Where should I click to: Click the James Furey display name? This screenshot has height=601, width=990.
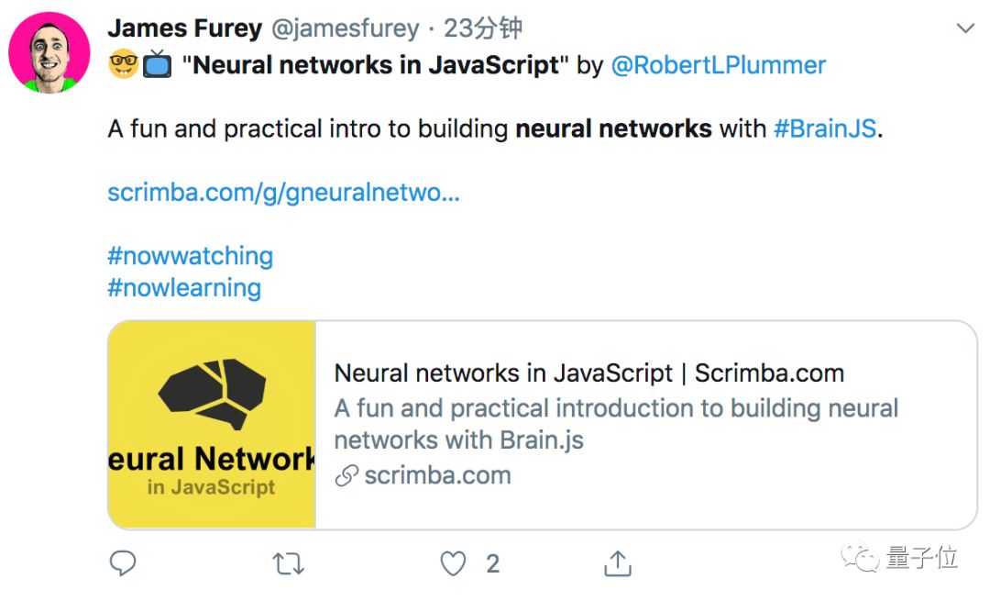coord(185,28)
